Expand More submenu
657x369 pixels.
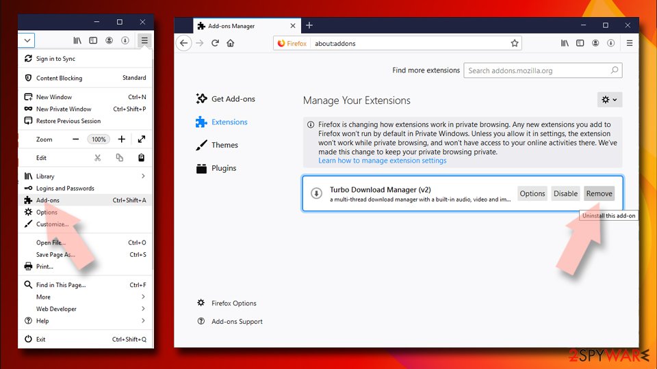(86, 297)
